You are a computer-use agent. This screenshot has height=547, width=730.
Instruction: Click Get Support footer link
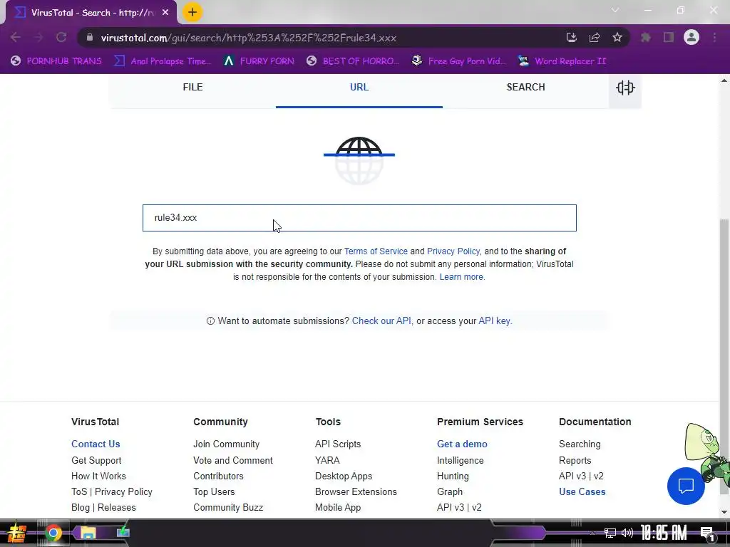[x=96, y=461]
